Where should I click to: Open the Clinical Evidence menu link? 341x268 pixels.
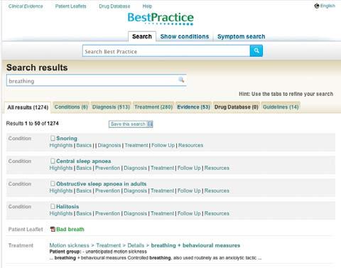26,6
